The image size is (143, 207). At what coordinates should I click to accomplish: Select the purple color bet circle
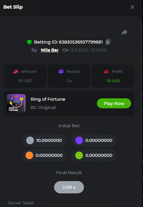[79, 140]
